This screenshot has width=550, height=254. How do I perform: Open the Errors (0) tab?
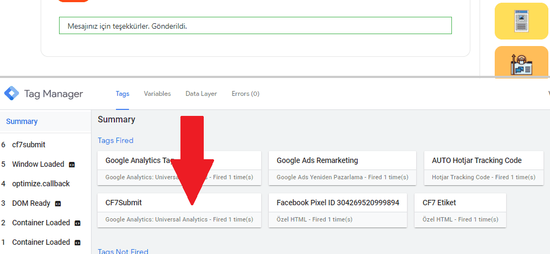245,94
